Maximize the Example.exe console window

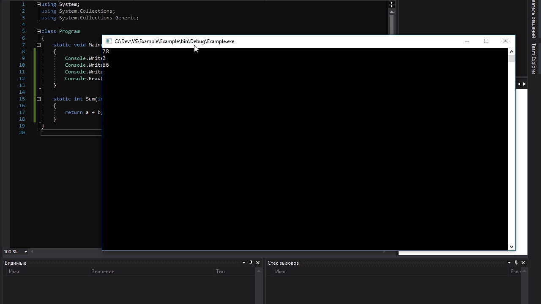click(486, 41)
